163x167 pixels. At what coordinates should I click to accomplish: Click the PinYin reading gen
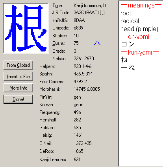(77, 97)
